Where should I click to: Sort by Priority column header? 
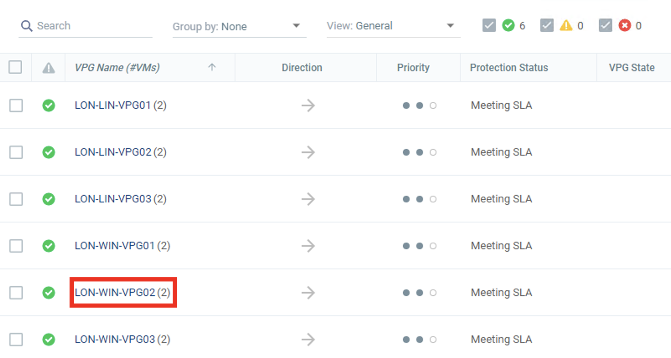click(x=413, y=68)
